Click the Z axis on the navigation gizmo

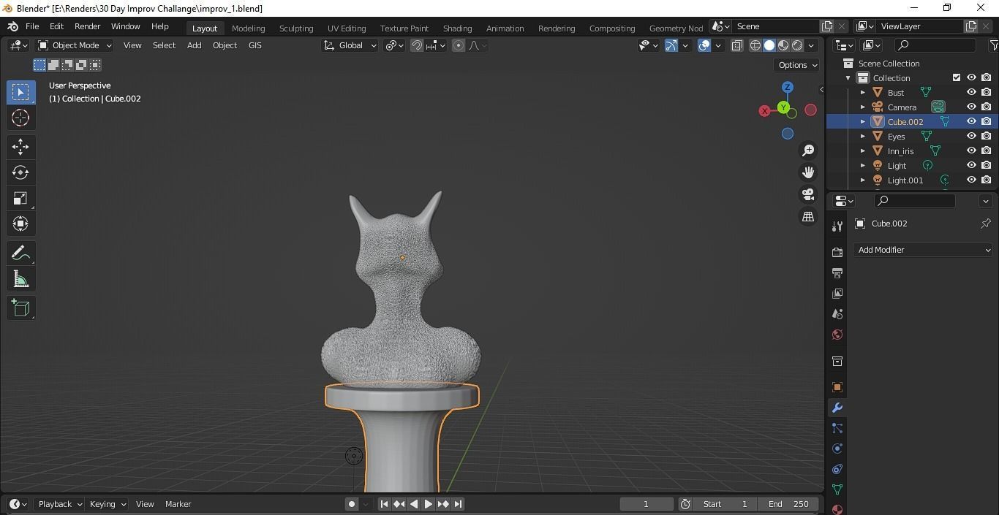(788, 87)
